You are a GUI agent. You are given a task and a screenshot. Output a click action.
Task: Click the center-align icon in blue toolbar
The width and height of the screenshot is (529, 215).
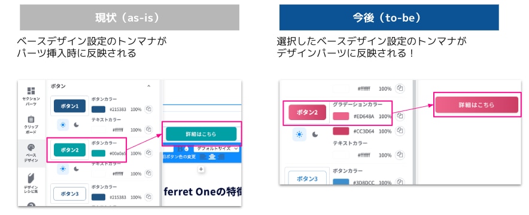[x=212, y=156]
